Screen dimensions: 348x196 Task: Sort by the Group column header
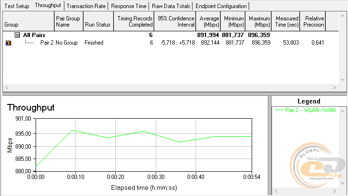click(28, 21)
